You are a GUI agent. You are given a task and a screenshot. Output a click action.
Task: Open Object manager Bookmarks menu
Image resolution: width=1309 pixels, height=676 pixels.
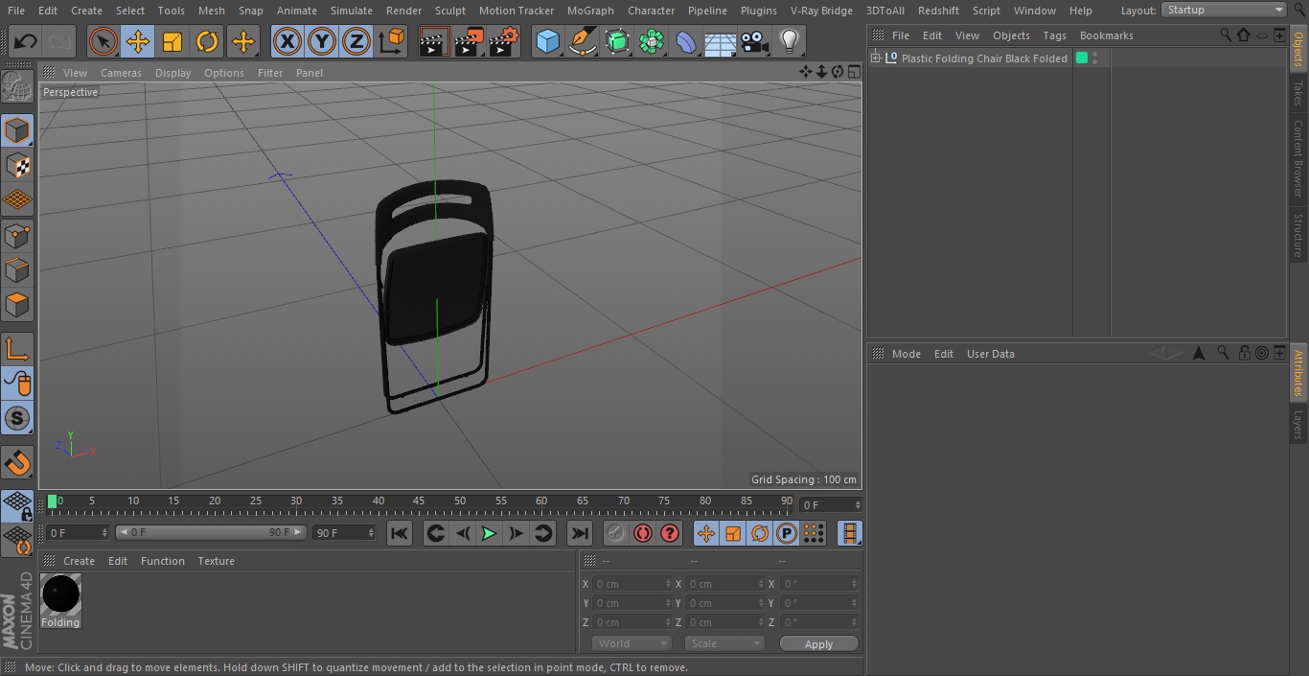1106,35
